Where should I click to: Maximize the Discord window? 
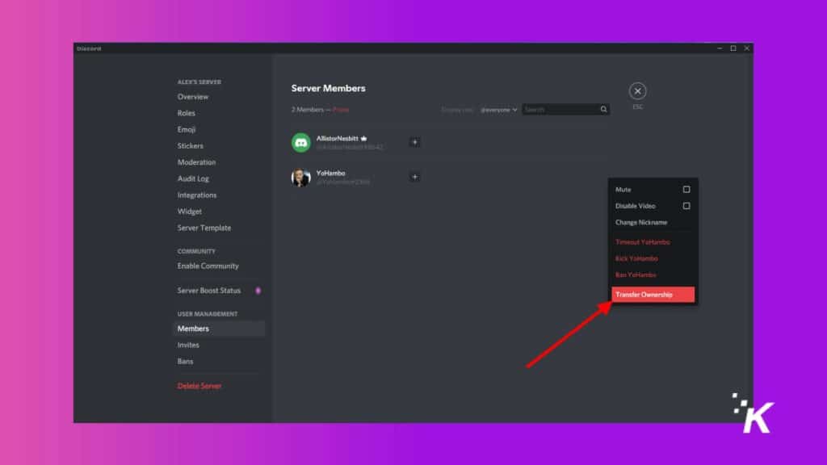733,48
